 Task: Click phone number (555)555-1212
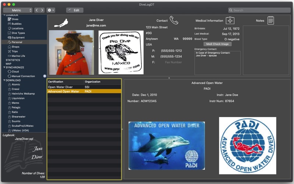click(171, 51)
